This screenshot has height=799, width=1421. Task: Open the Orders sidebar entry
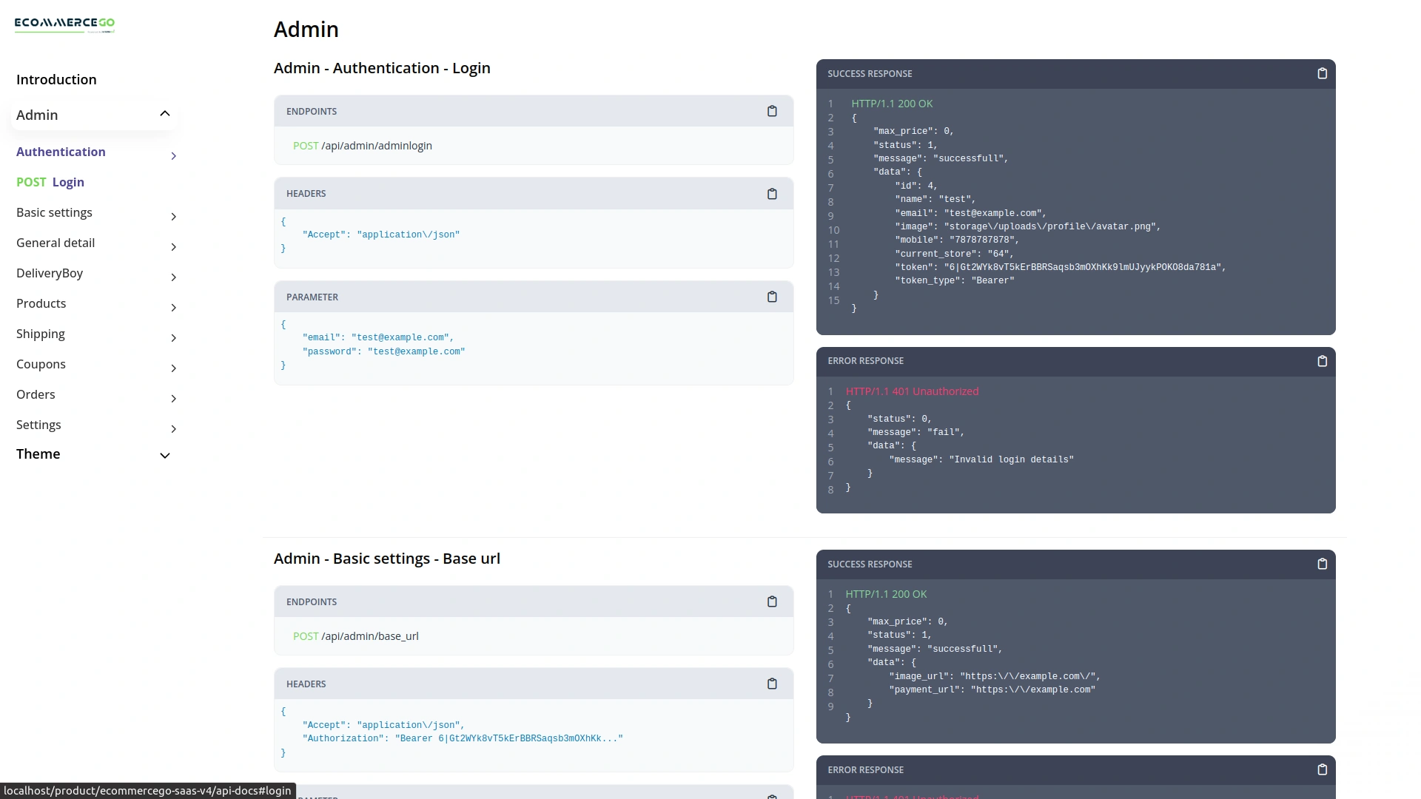36,394
